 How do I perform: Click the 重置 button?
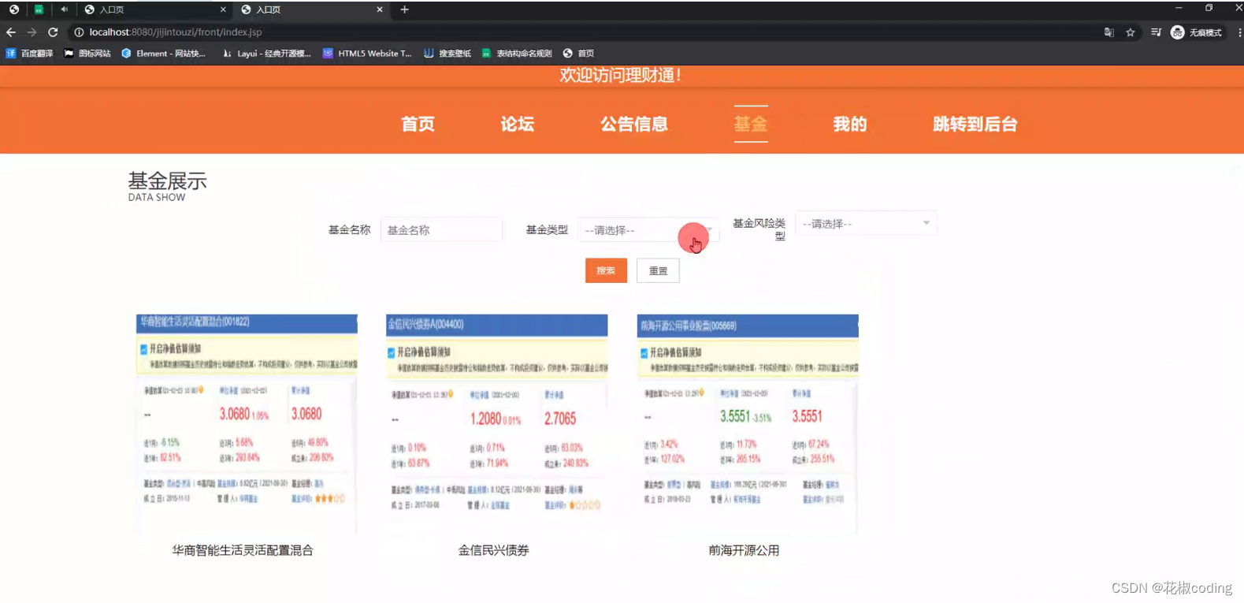(x=658, y=270)
